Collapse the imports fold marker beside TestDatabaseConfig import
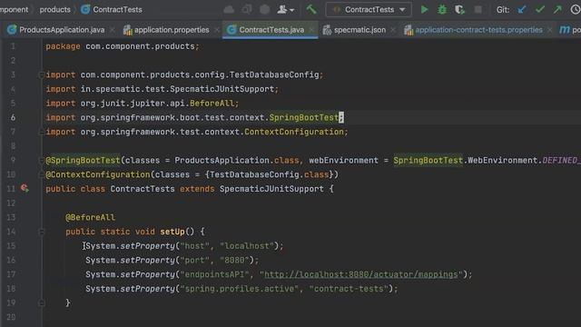This screenshot has width=581, height=327. point(41,75)
